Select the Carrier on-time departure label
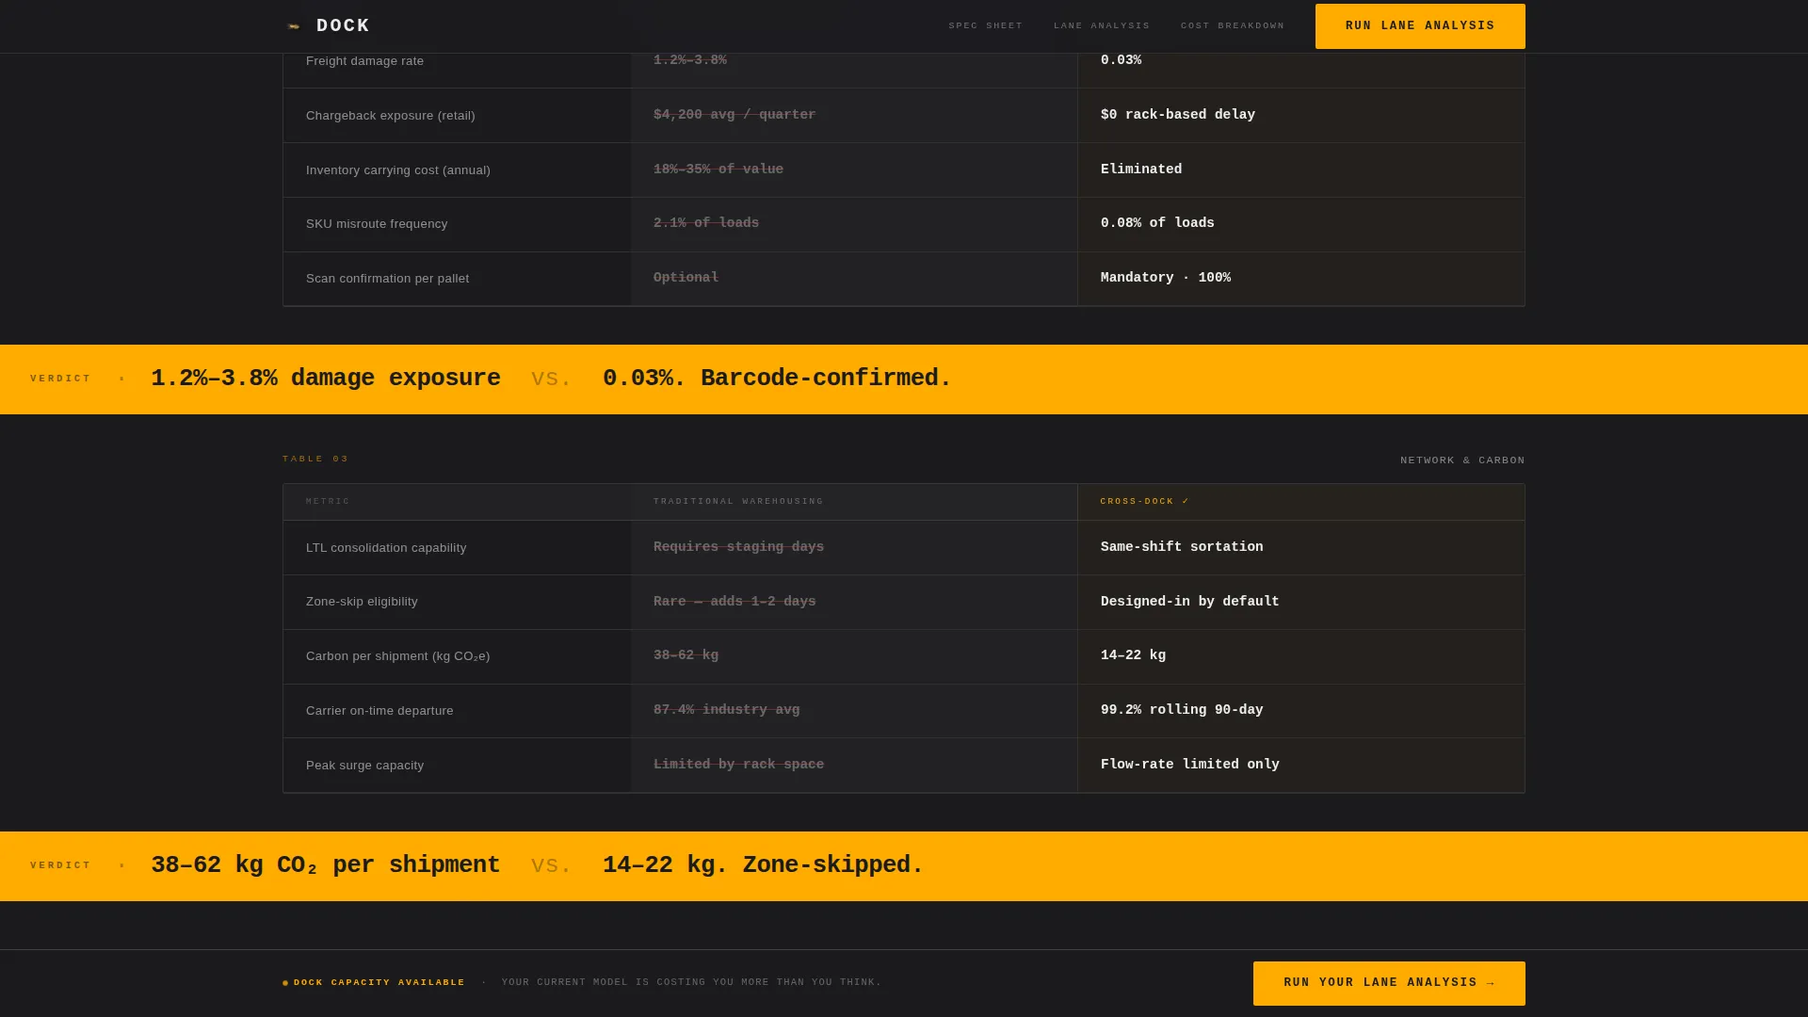Image resolution: width=1808 pixels, height=1017 pixels. pyautogui.click(x=379, y=711)
